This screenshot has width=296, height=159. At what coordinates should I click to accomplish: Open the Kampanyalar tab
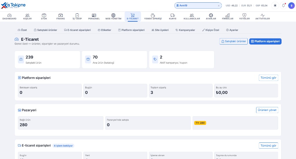[185, 30]
